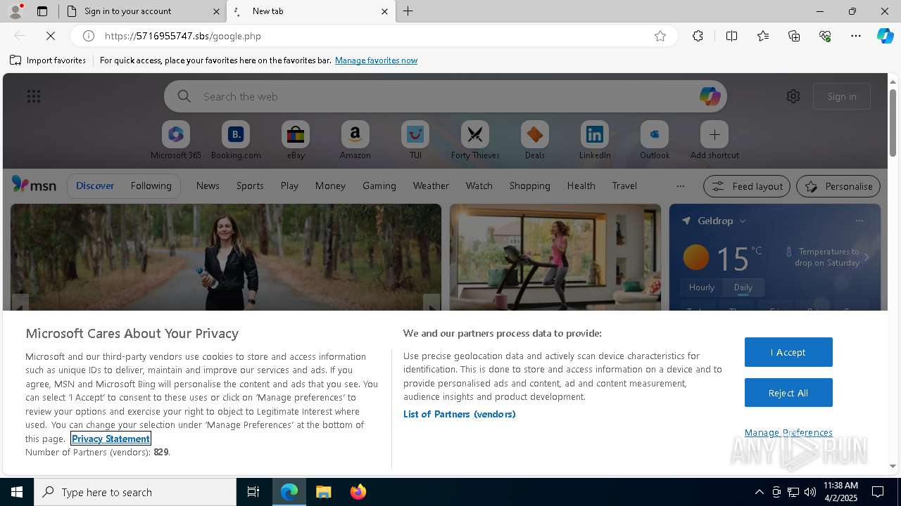Open the tab actions menu icon
Image resolution: width=901 pixels, height=506 pixels.
coord(42,11)
